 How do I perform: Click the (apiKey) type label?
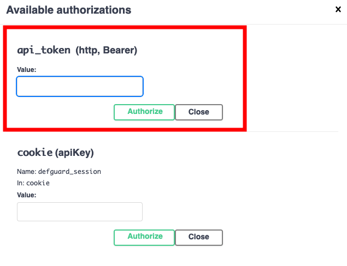point(75,153)
